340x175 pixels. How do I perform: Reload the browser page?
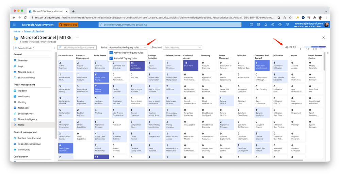coord(26,18)
